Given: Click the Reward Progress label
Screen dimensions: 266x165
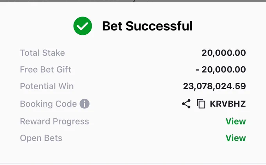Looking at the screenshot, I should tap(54, 121).
